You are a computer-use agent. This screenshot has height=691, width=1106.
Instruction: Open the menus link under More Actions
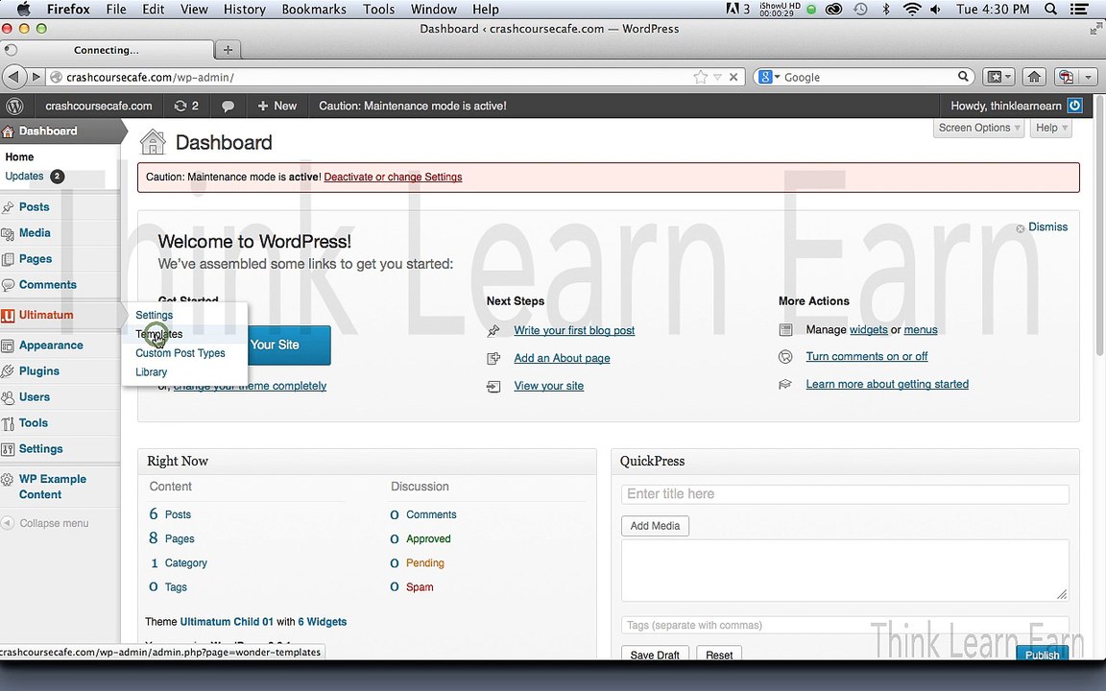point(921,330)
